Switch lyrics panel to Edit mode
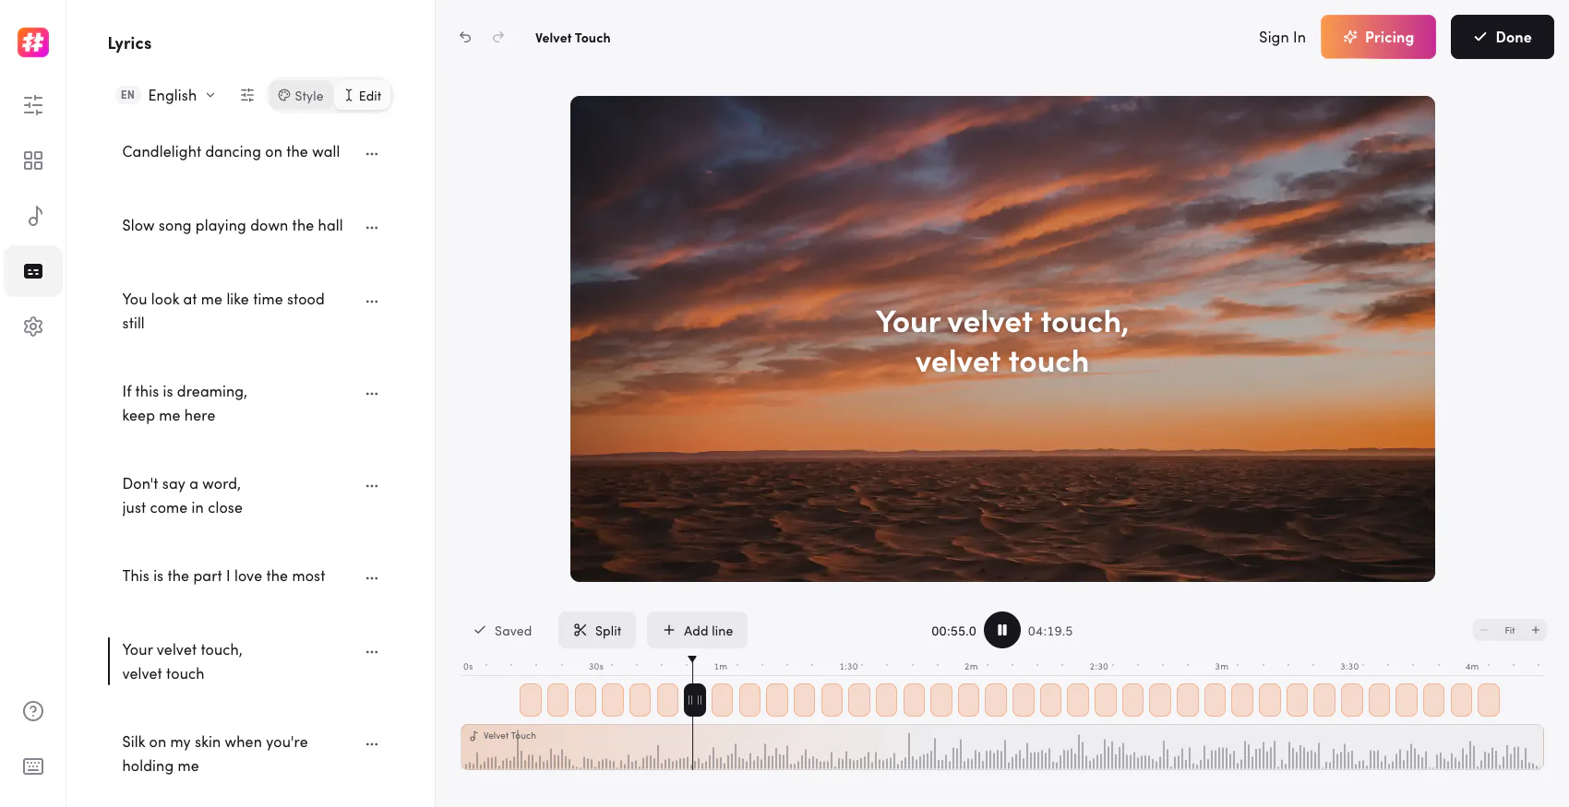The width and height of the screenshot is (1569, 807). point(363,95)
